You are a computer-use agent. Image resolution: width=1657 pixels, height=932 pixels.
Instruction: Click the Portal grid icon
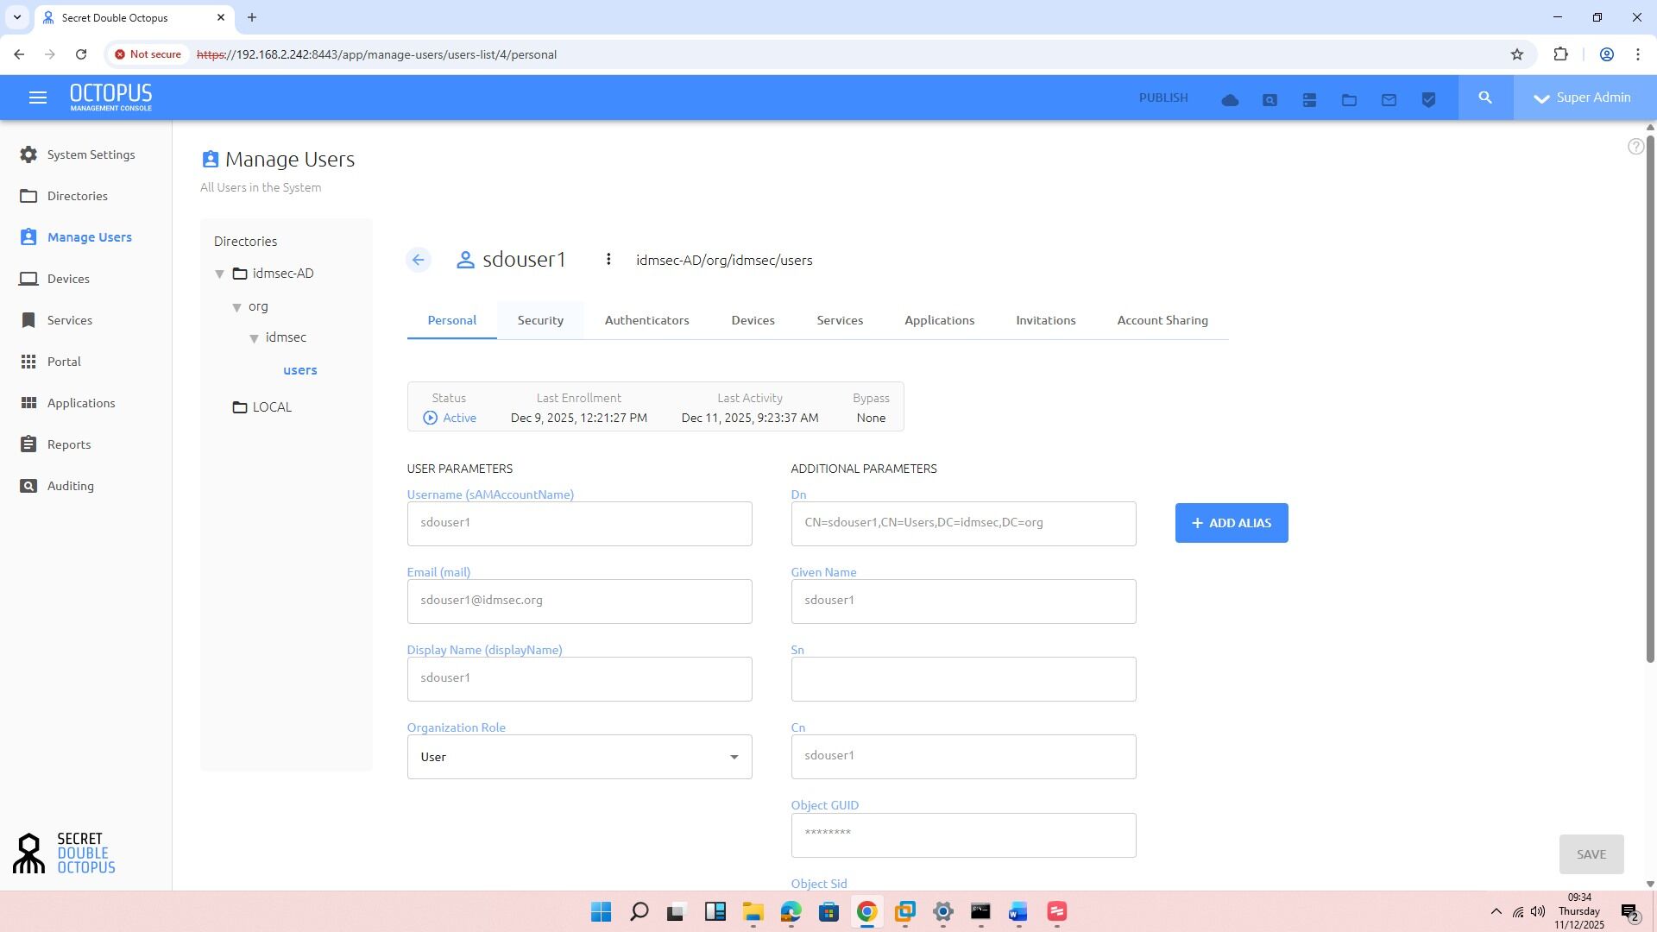[28, 362]
